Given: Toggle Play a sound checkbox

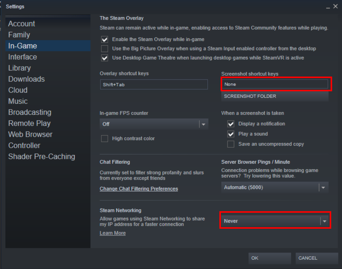Looking at the screenshot, I should point(231,134).
